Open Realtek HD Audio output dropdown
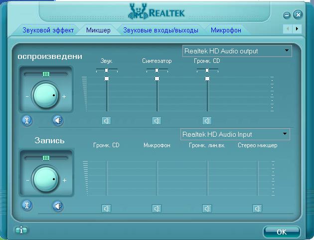 pos(287,51)
